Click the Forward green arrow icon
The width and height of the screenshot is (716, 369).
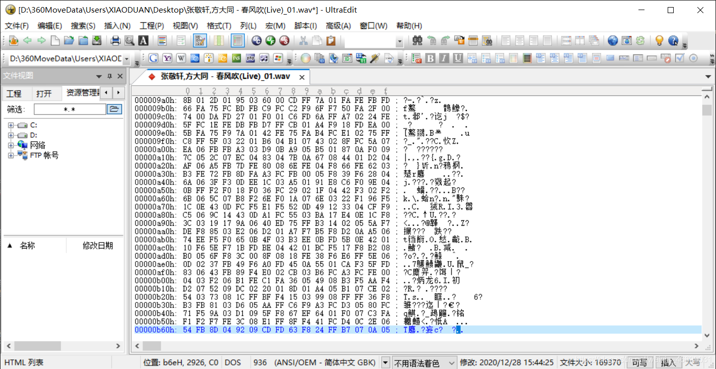coord(41,41)
